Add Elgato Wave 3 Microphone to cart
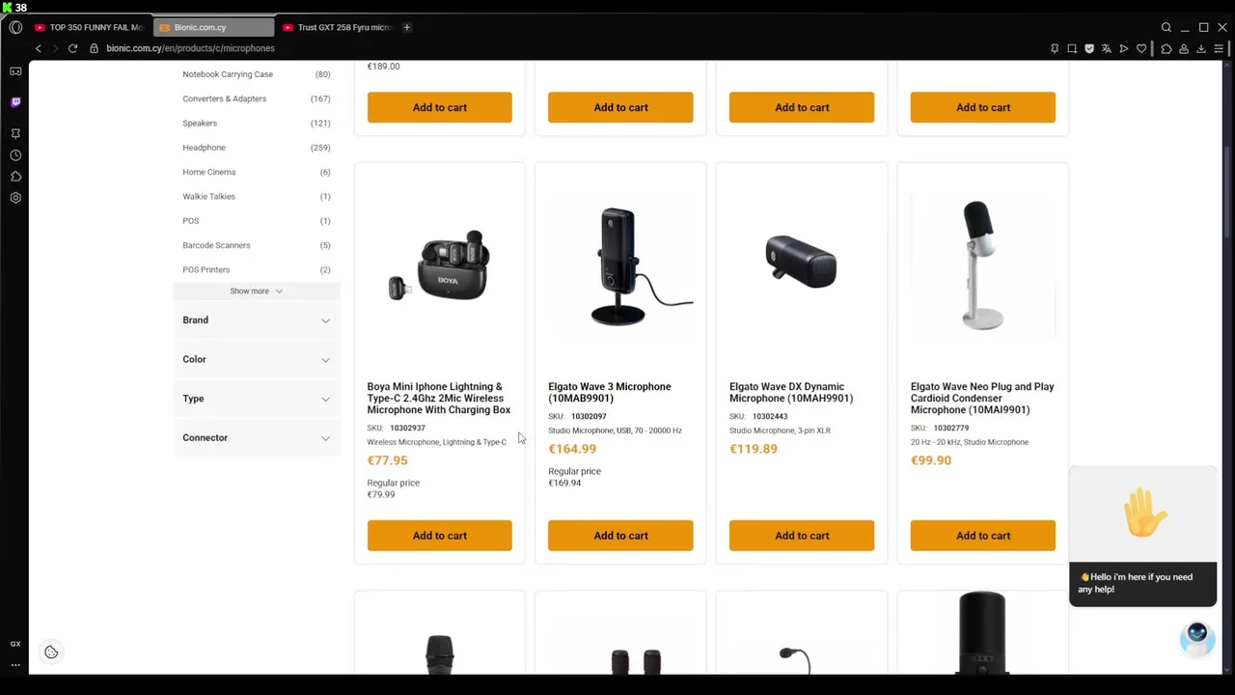This screenshot has height=695, width=1235. pyautogui.click(x=620, y=536)
